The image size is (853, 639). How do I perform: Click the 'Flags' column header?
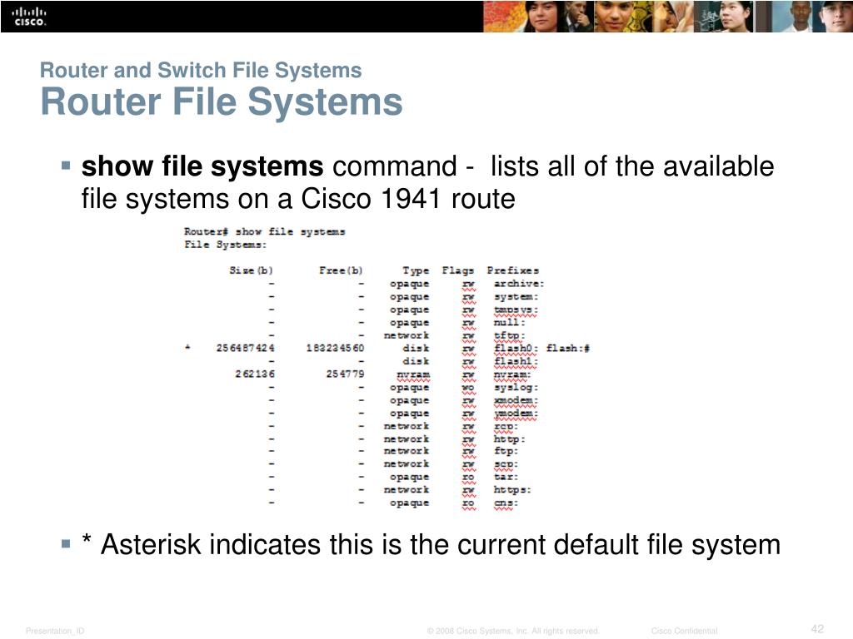coord(457,270)
